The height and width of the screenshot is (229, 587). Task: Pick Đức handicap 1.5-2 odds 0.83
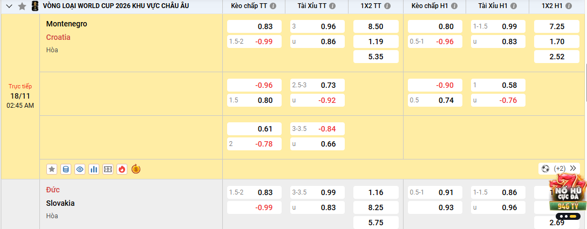[254, 192]
